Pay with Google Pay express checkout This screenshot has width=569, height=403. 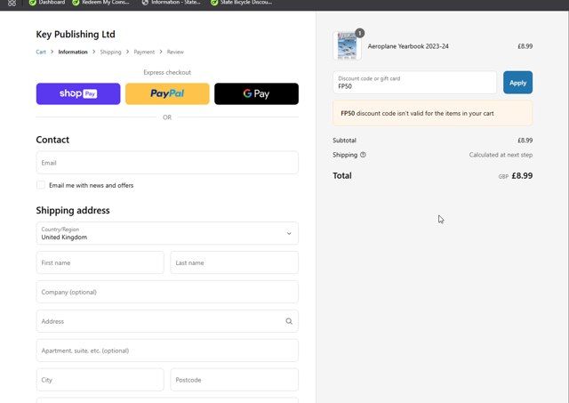coord(257,93)
